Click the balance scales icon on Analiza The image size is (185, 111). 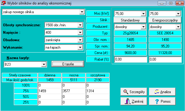pos(157,92)
